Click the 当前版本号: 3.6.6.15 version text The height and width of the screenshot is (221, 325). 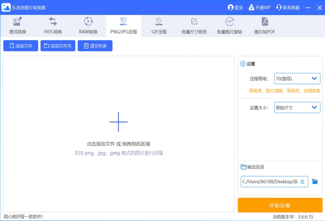293,217
